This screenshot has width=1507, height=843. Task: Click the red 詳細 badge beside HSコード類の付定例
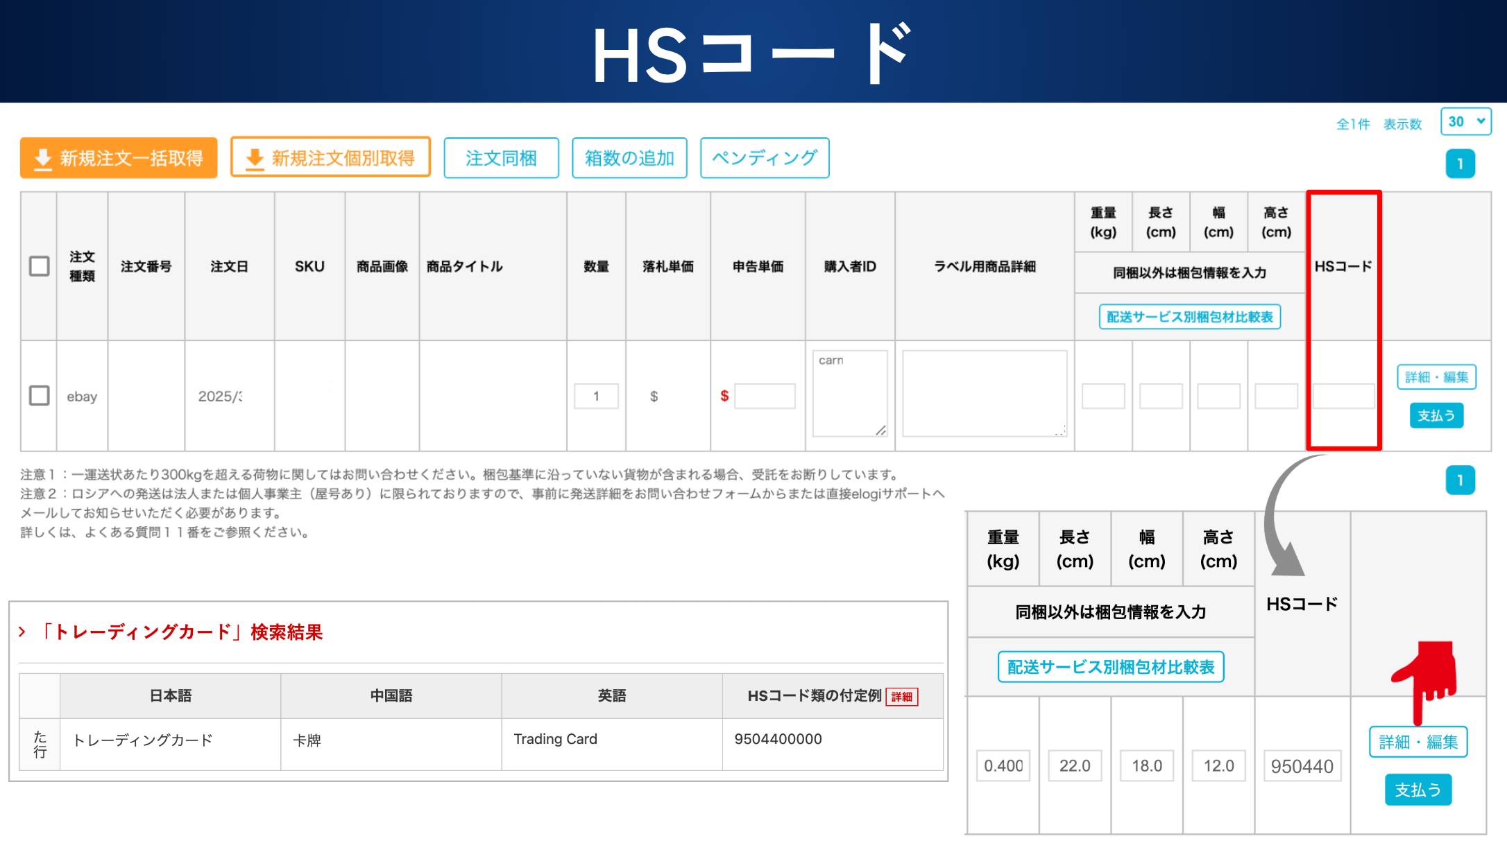[901, 697]
